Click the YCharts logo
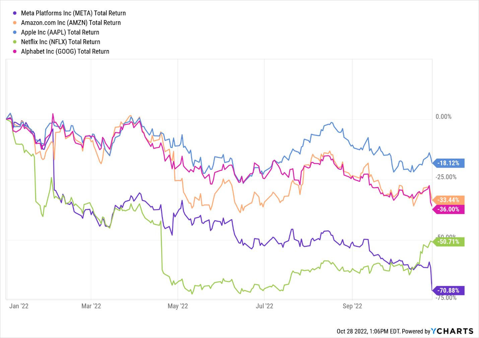 pyautogui.click(x=452, y=331)
